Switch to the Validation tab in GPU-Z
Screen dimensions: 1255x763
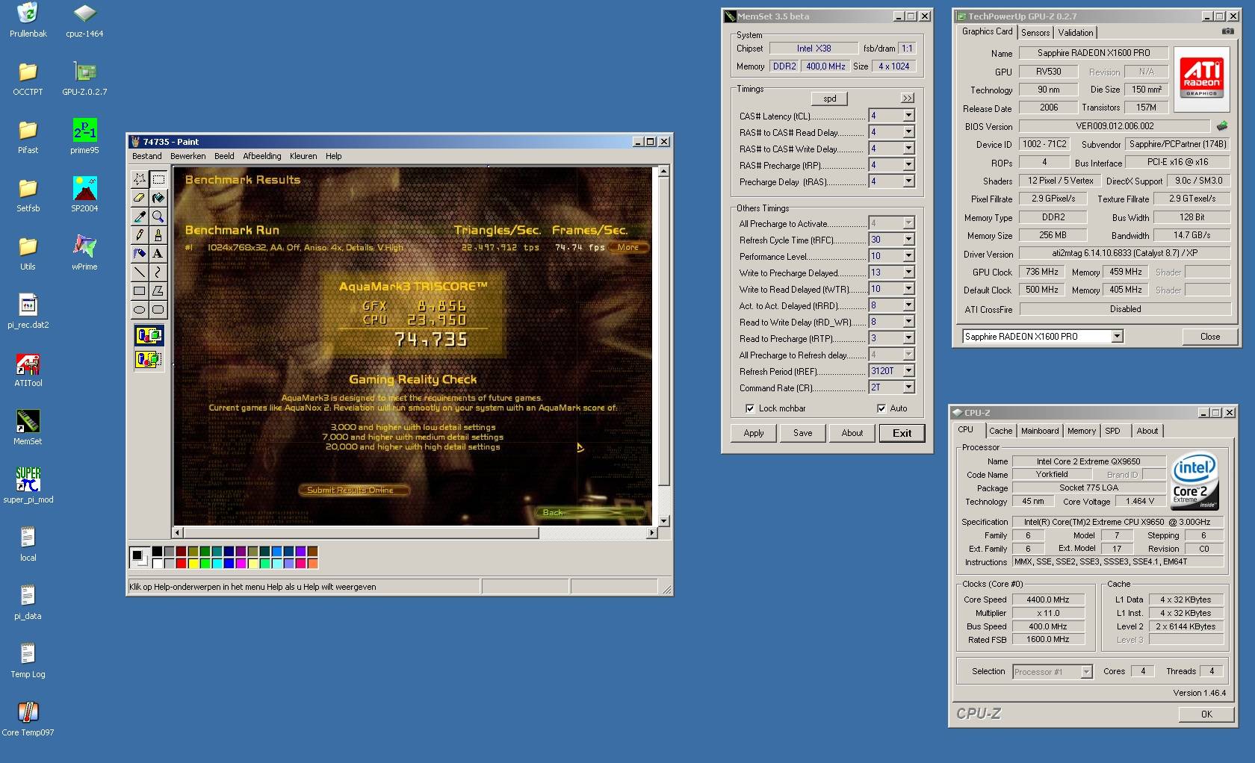tap(1076, 33)
